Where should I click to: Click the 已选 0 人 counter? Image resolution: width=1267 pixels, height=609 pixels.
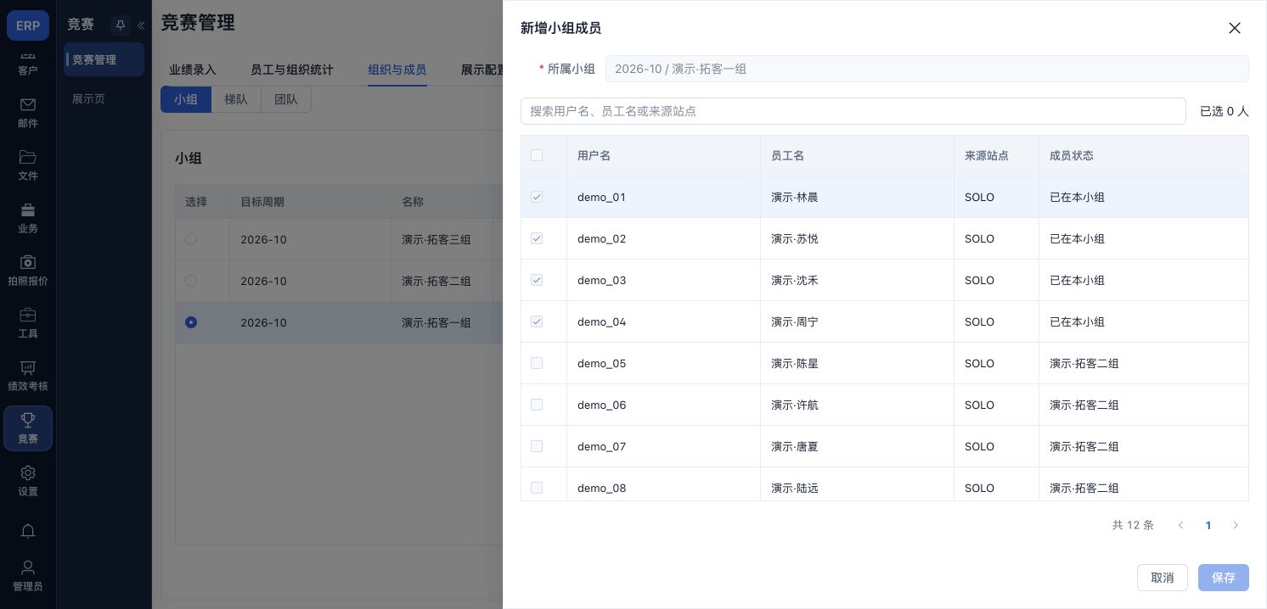pyautogui.click(x=1224, y=111)
